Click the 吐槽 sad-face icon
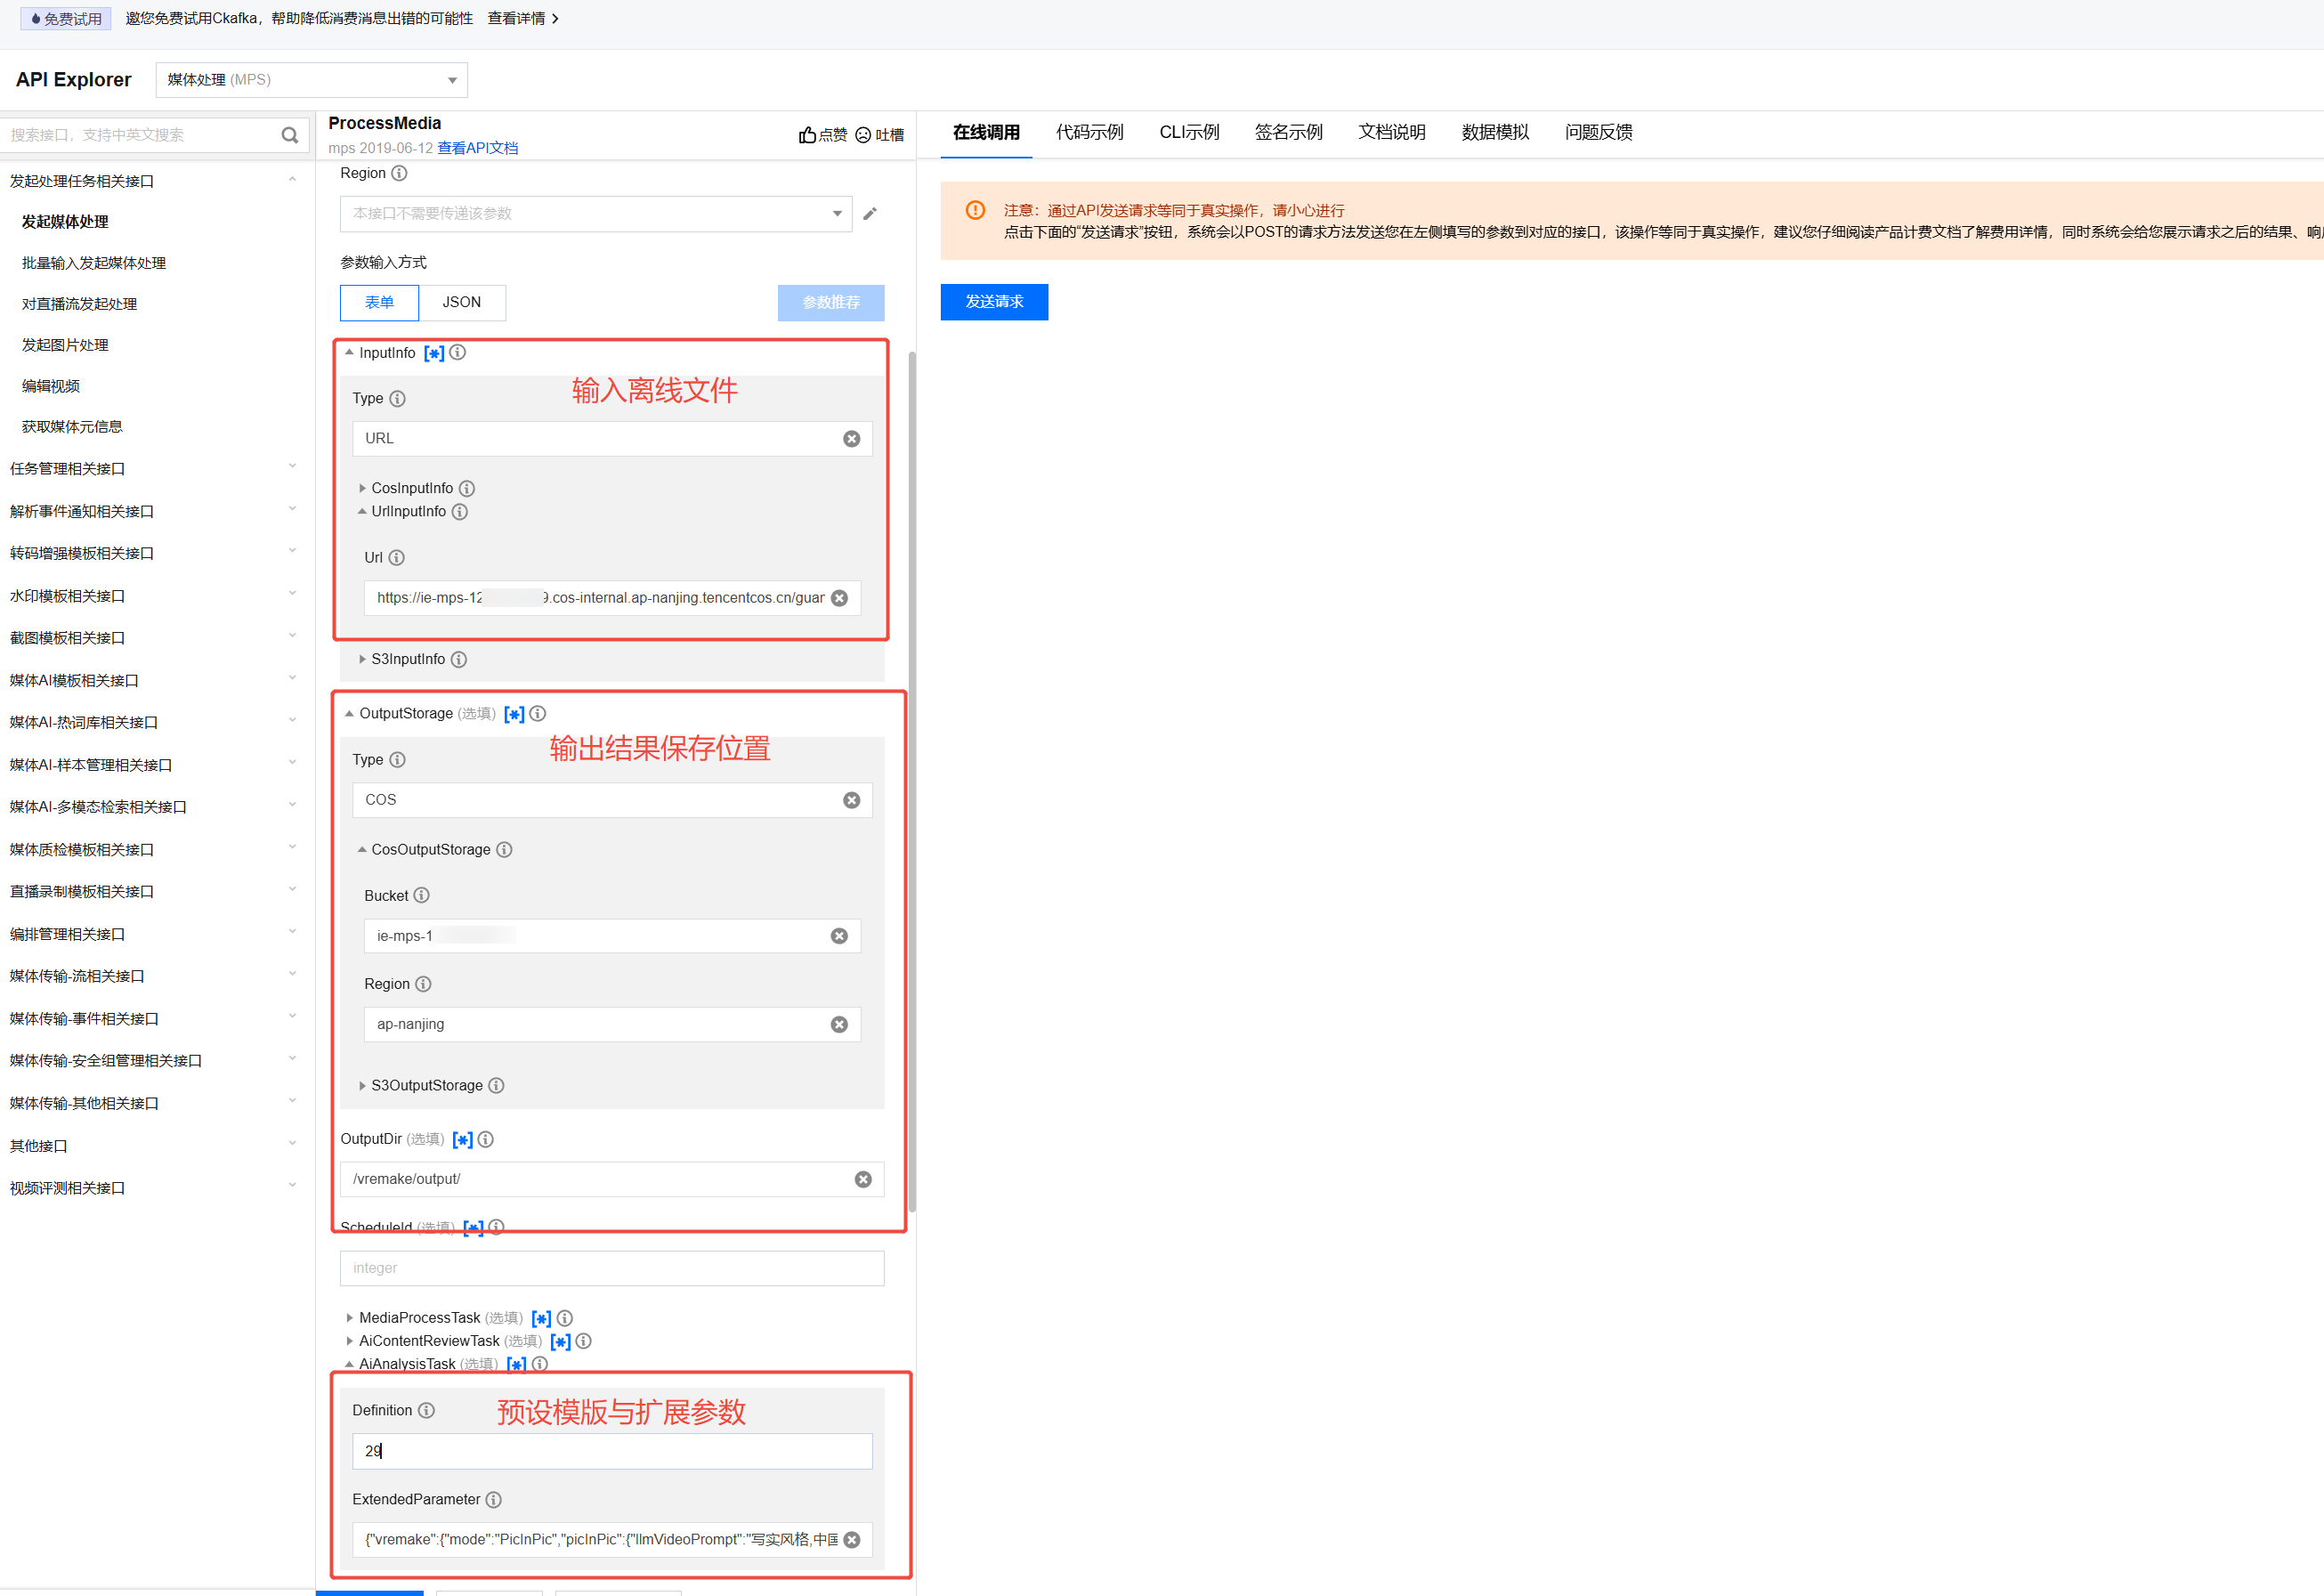Viewport: 2324px width, 1596px height. (x=863, y=135)
